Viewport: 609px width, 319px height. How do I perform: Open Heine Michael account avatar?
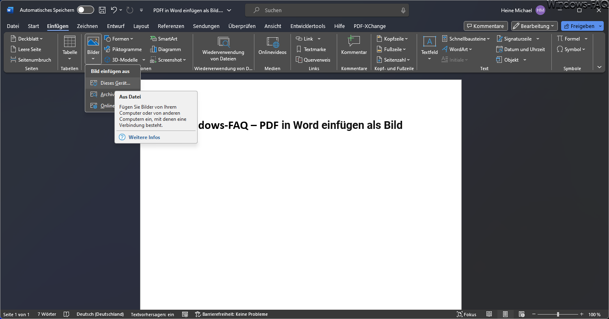click(x=540, y=10)
